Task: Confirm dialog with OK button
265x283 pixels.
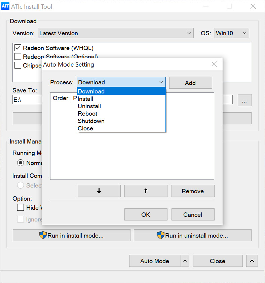Action: [146, 214]
